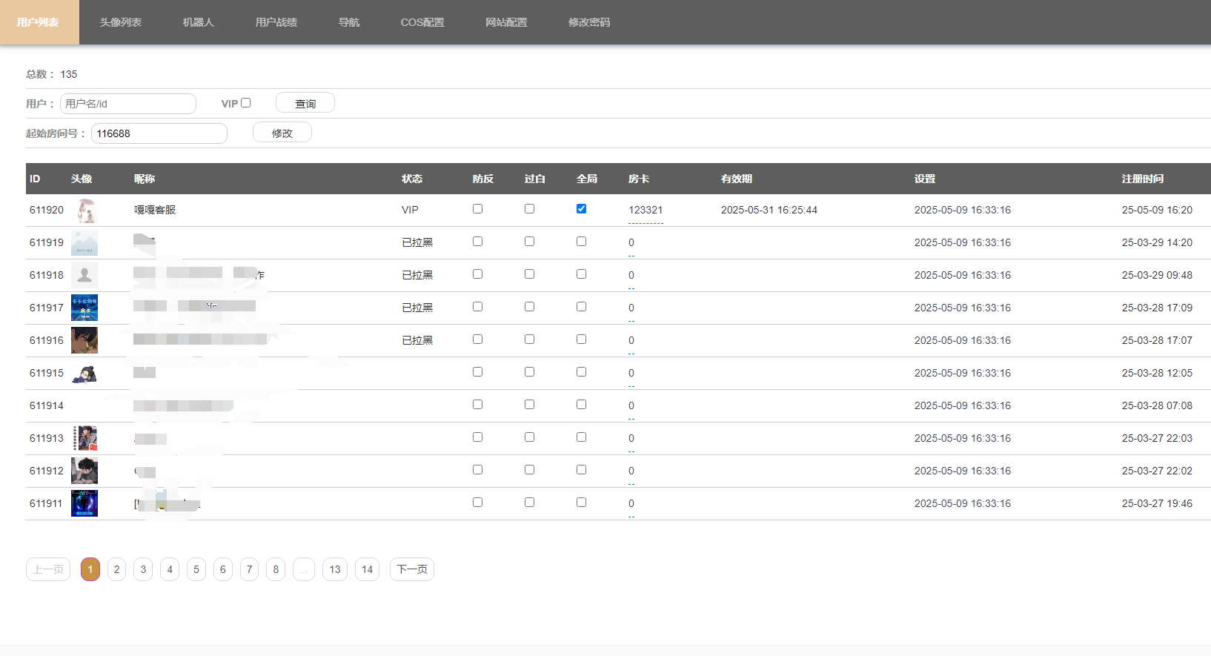Click the dark avatar of user 611911
The width and height of the screenshot is (1211, 656).
84,504
